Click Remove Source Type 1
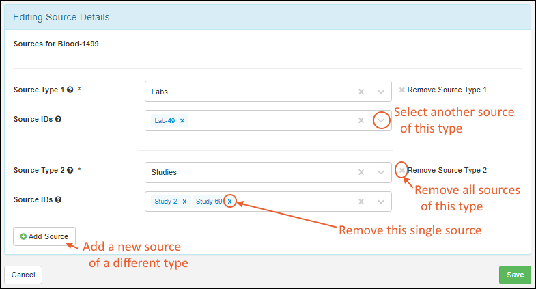This screenshot has height=289, width=536. (x=443, y=90)
